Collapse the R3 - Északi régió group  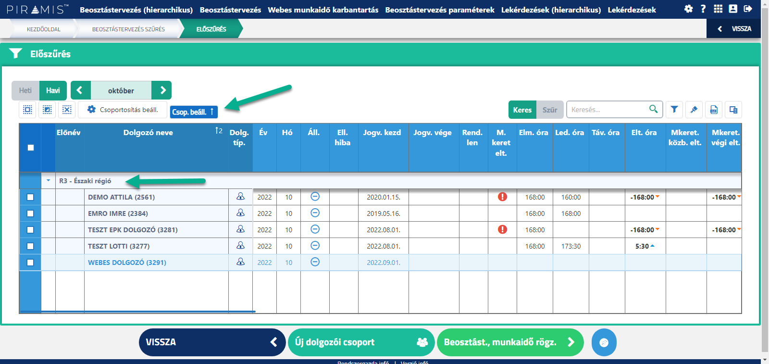(48, 181)
